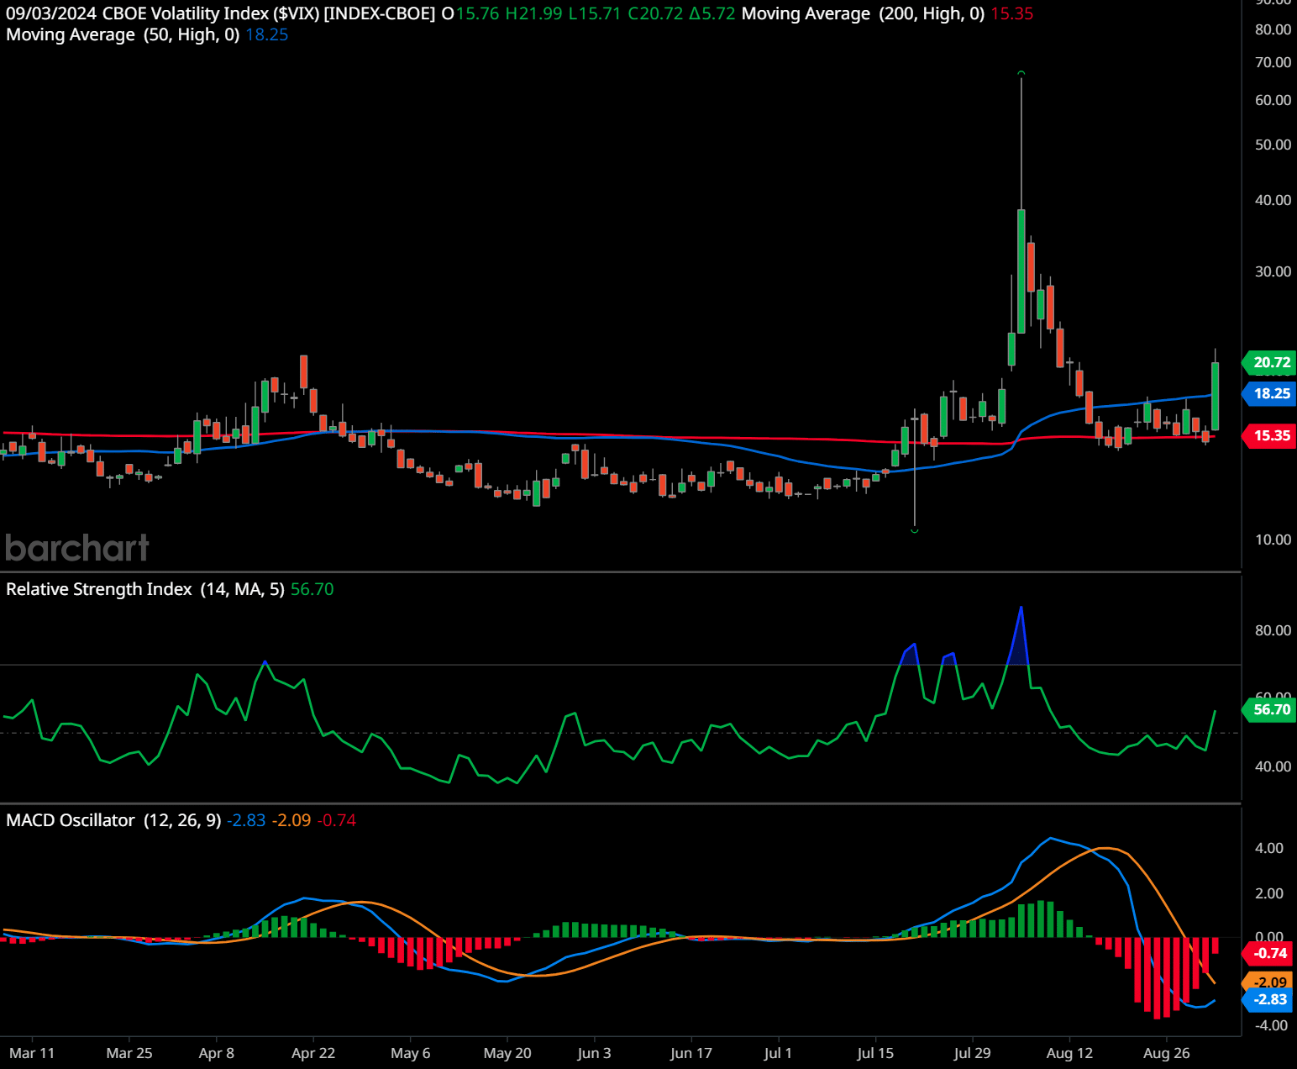This screenshot has height=1069, width=1297.
Task: Click the Jun 17 date axis label
Action: [691, 1053]
